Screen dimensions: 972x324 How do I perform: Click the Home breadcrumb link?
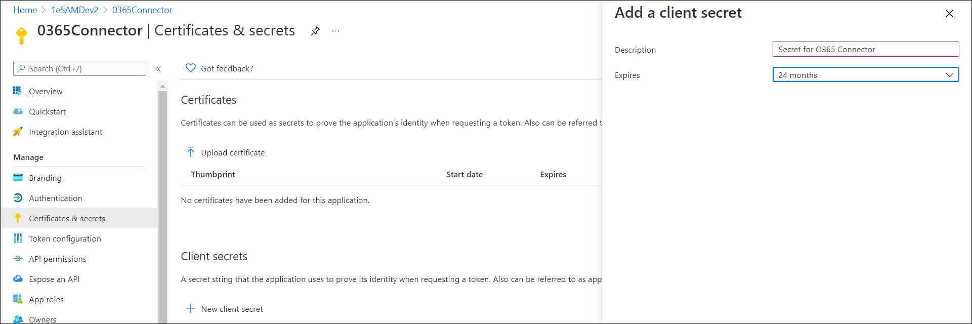25,10
